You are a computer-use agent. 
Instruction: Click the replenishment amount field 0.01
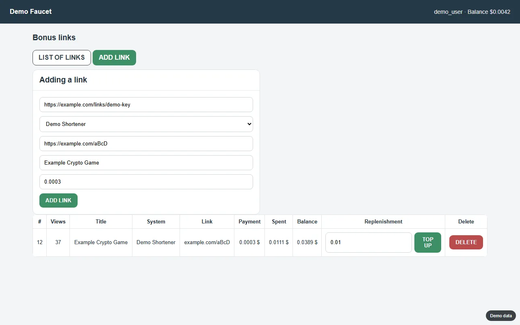tap(368, 242)
